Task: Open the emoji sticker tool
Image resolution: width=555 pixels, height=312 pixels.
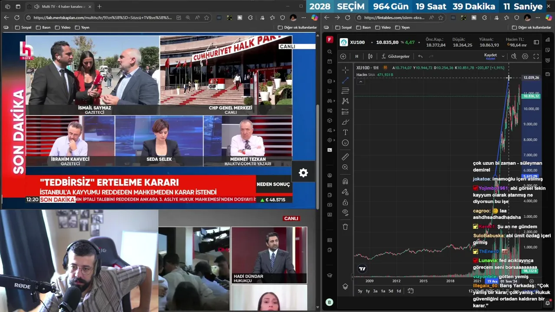Action: click(x=345, y=143)
